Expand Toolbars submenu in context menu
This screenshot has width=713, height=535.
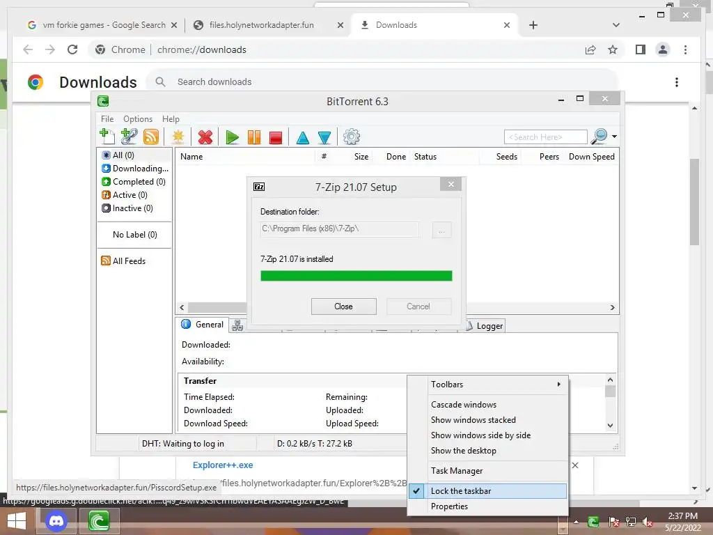point(488,385)
